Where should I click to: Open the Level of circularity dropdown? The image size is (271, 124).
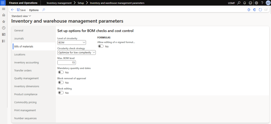tap(71, 42)
